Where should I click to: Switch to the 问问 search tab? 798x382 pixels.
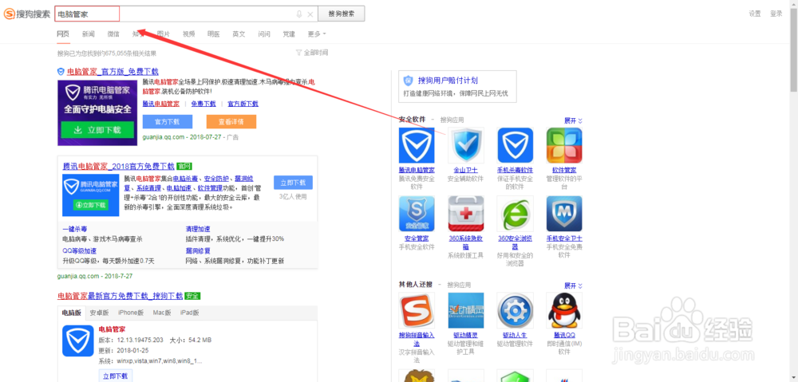pyautogui.click(x=264, y=34)
